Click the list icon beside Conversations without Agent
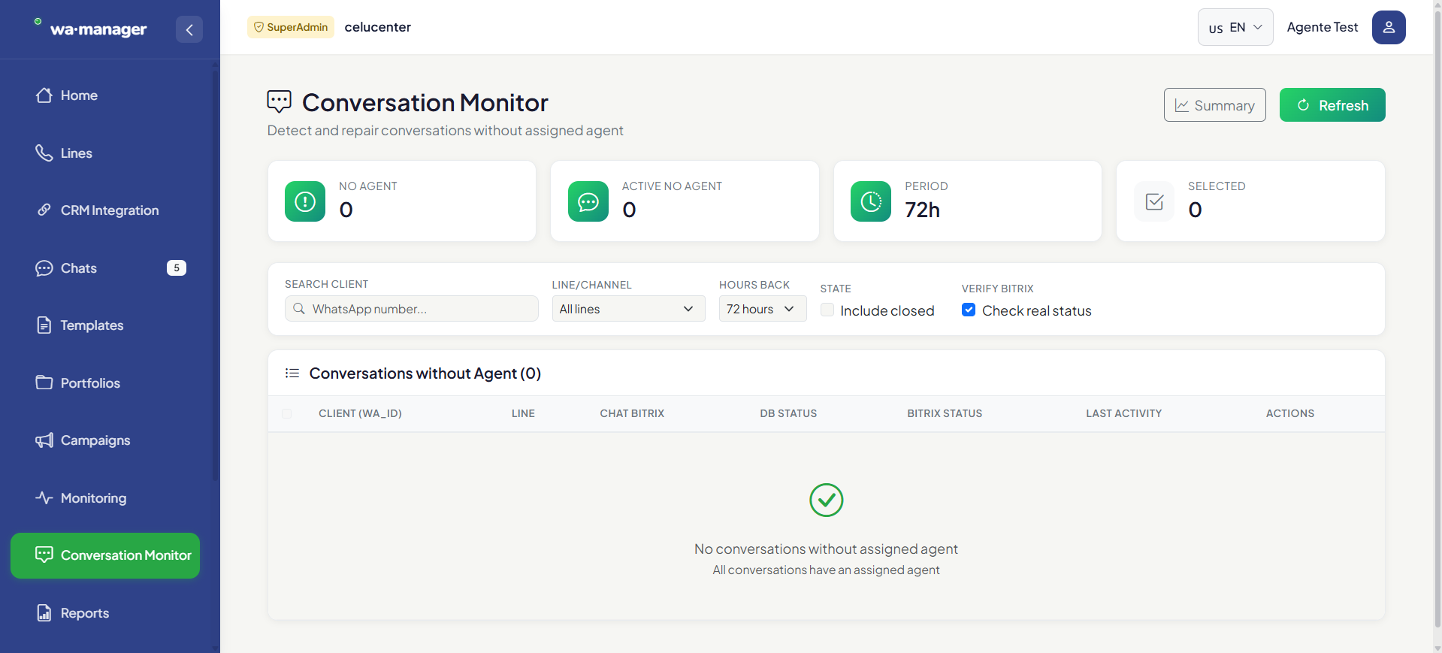Screen dimensions: 1442x653 tap(292, 373)
